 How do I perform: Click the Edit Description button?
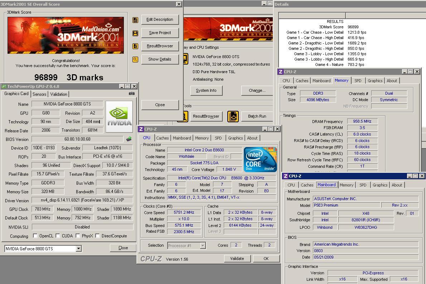160,20
